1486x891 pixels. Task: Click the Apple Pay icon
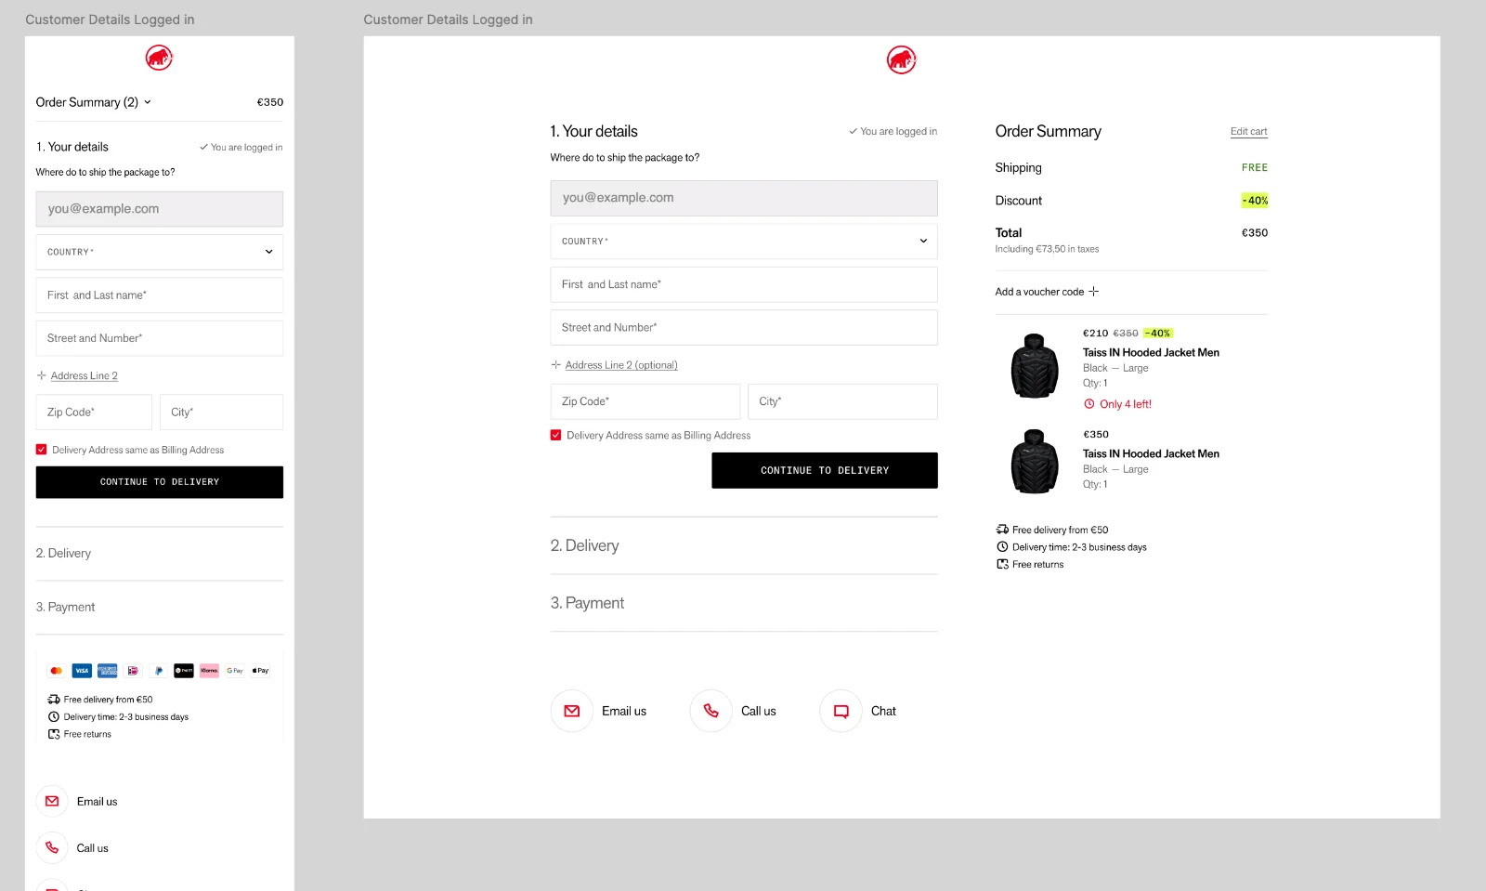[x=260, y=671]
